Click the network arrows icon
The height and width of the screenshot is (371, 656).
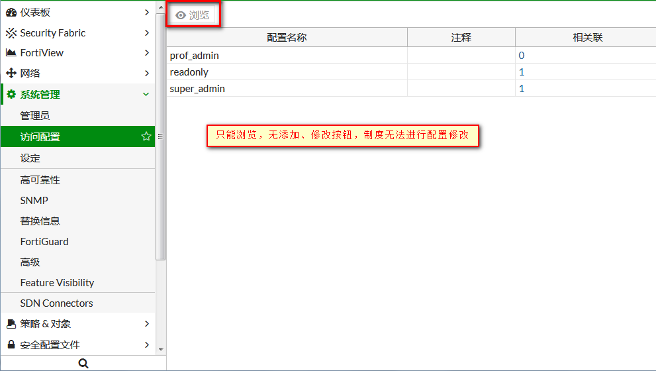11,74
